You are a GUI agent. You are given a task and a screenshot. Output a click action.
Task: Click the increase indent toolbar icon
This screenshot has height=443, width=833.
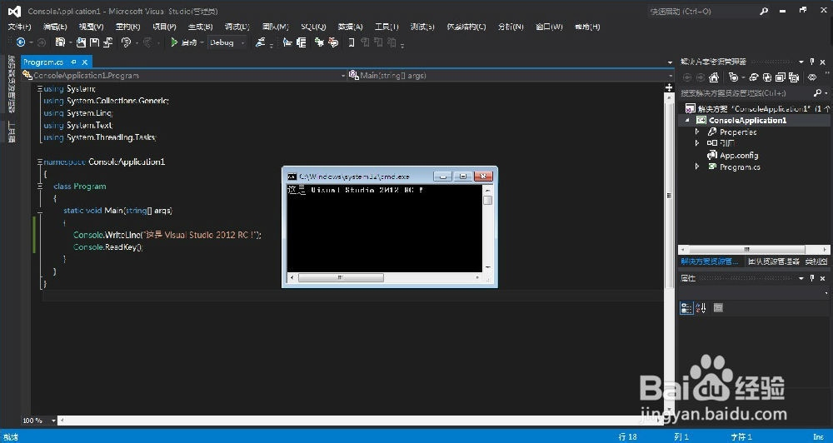click(302, 42)
